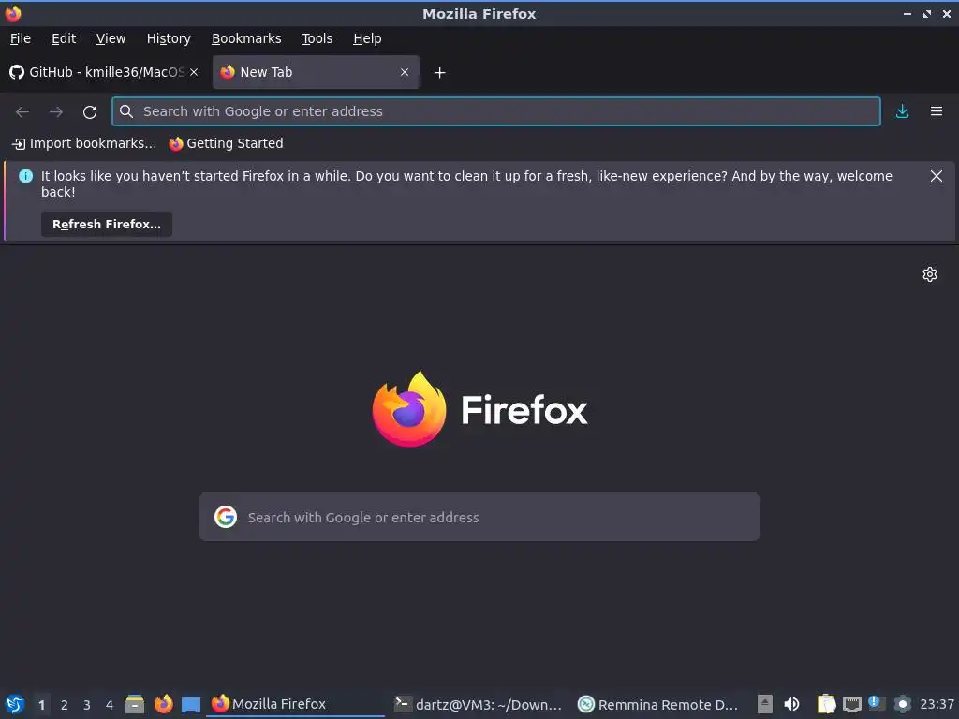Screen dimensions: 959x719
Task: Click the Firefox icon in title bar
Action: click(x=13, y=13)
